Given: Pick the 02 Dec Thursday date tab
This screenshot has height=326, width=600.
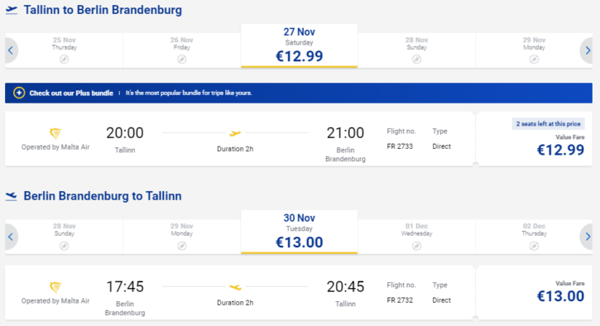Looking at the screenshot, I should tap(534, 237).
